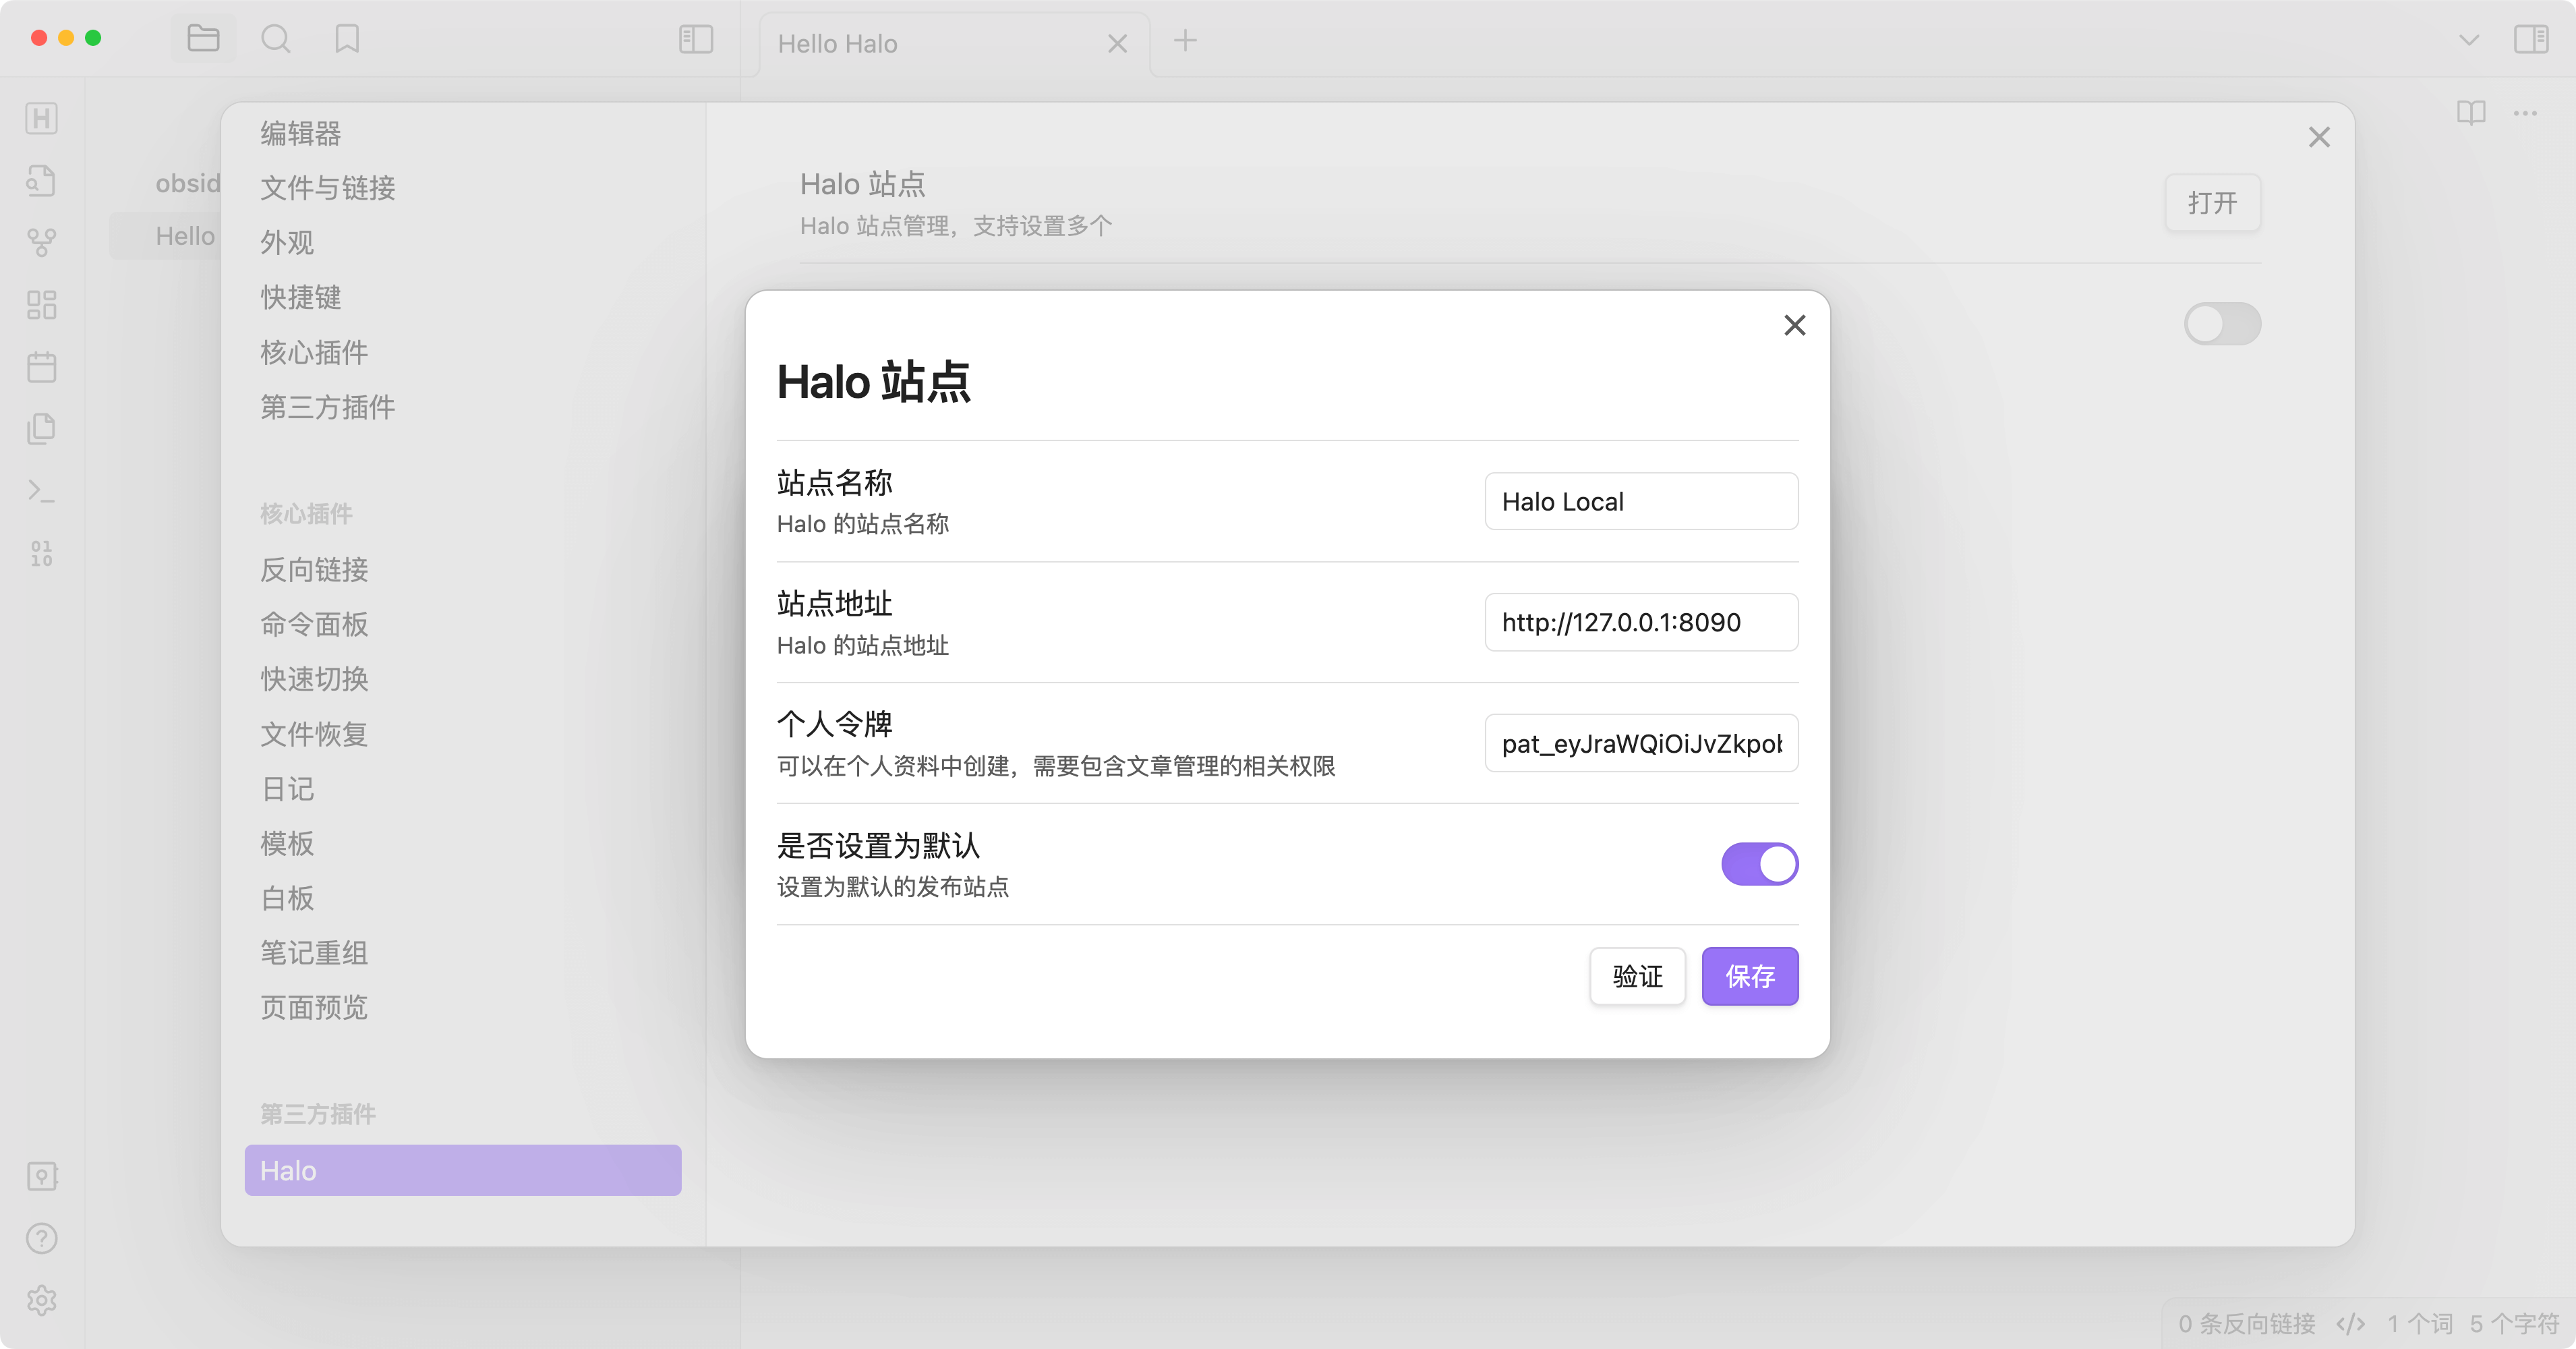Toggle the switch below the 打开 button

point(2222,324)
